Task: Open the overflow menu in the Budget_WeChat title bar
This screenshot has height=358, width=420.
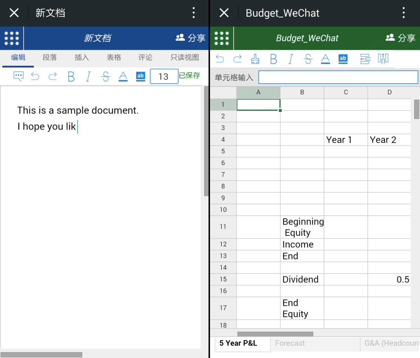Action: 404,13
